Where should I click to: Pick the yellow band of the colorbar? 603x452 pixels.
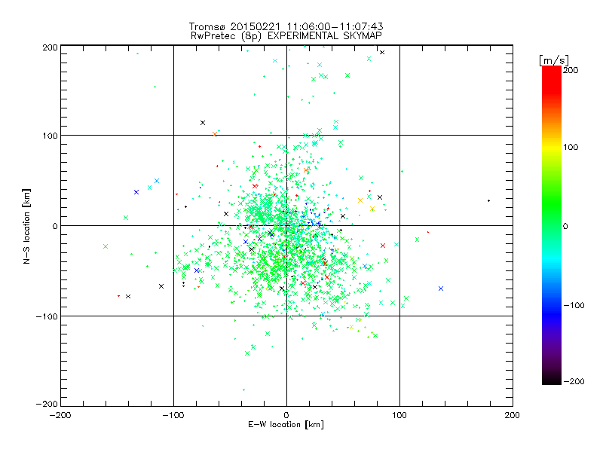click(x=552, y=148)
